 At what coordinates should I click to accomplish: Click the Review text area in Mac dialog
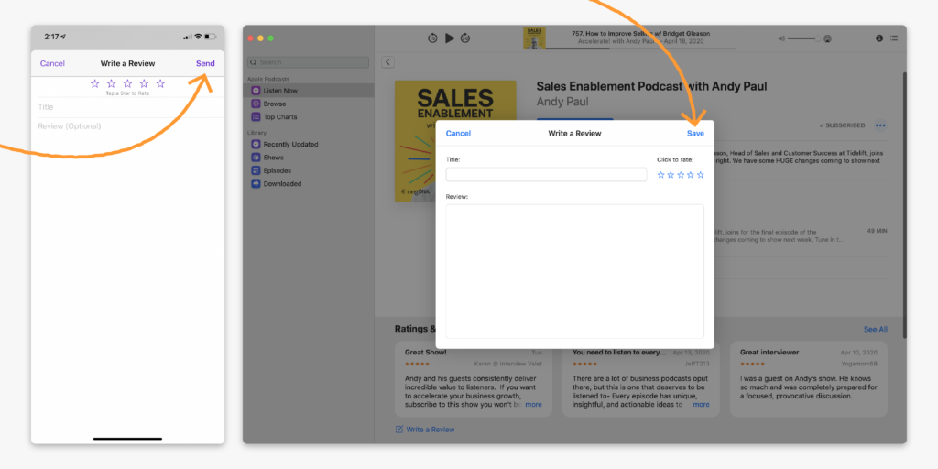[575, 271]
